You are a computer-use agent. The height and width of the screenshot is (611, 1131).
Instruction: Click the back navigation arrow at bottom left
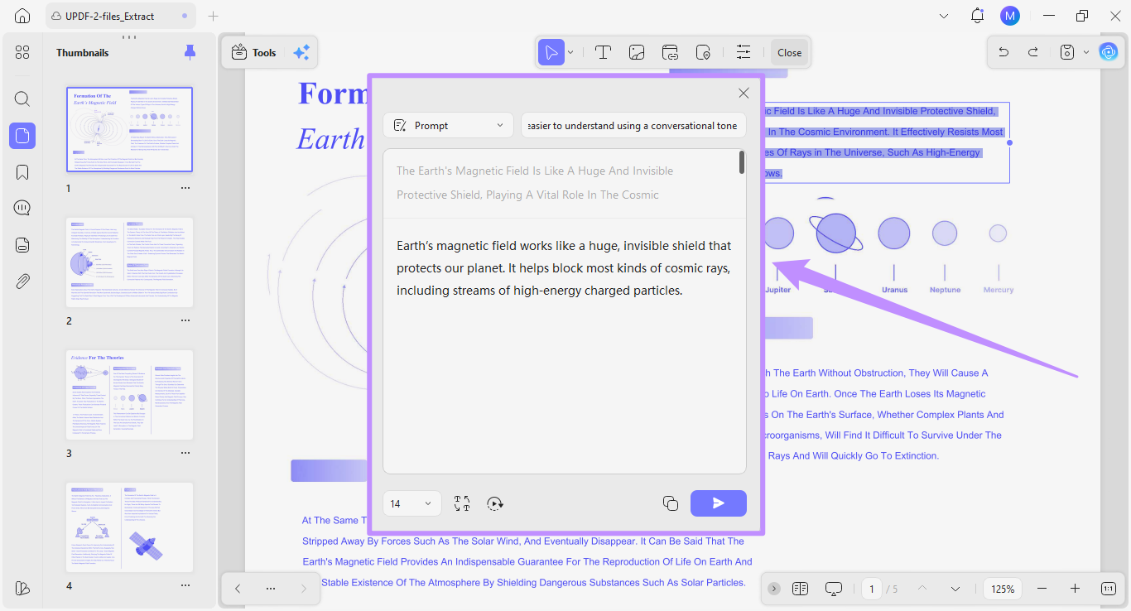238,589
